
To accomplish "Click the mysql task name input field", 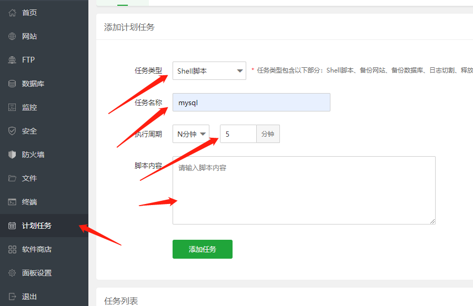I will point(251,102).
